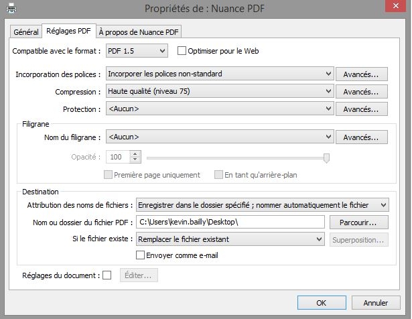
Task: Confirm with the OK button
Action: click(x=322, y=303)
